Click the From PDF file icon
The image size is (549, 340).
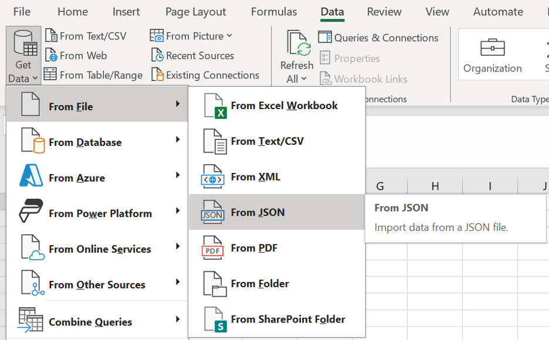[212, 247]
